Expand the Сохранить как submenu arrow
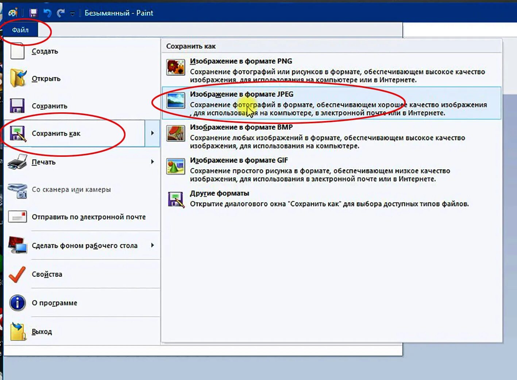Image resolution: width=517 pixels, height=380 pixels. (x=153, y=133)
